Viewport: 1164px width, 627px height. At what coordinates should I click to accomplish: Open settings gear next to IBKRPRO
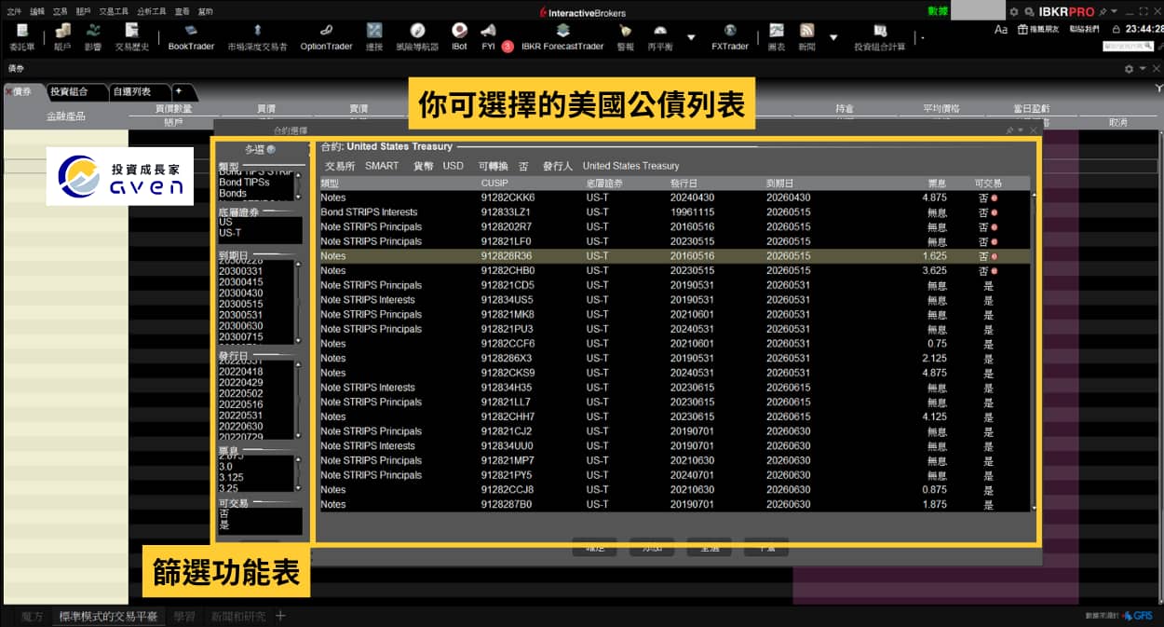click(x=1014, y=12)
